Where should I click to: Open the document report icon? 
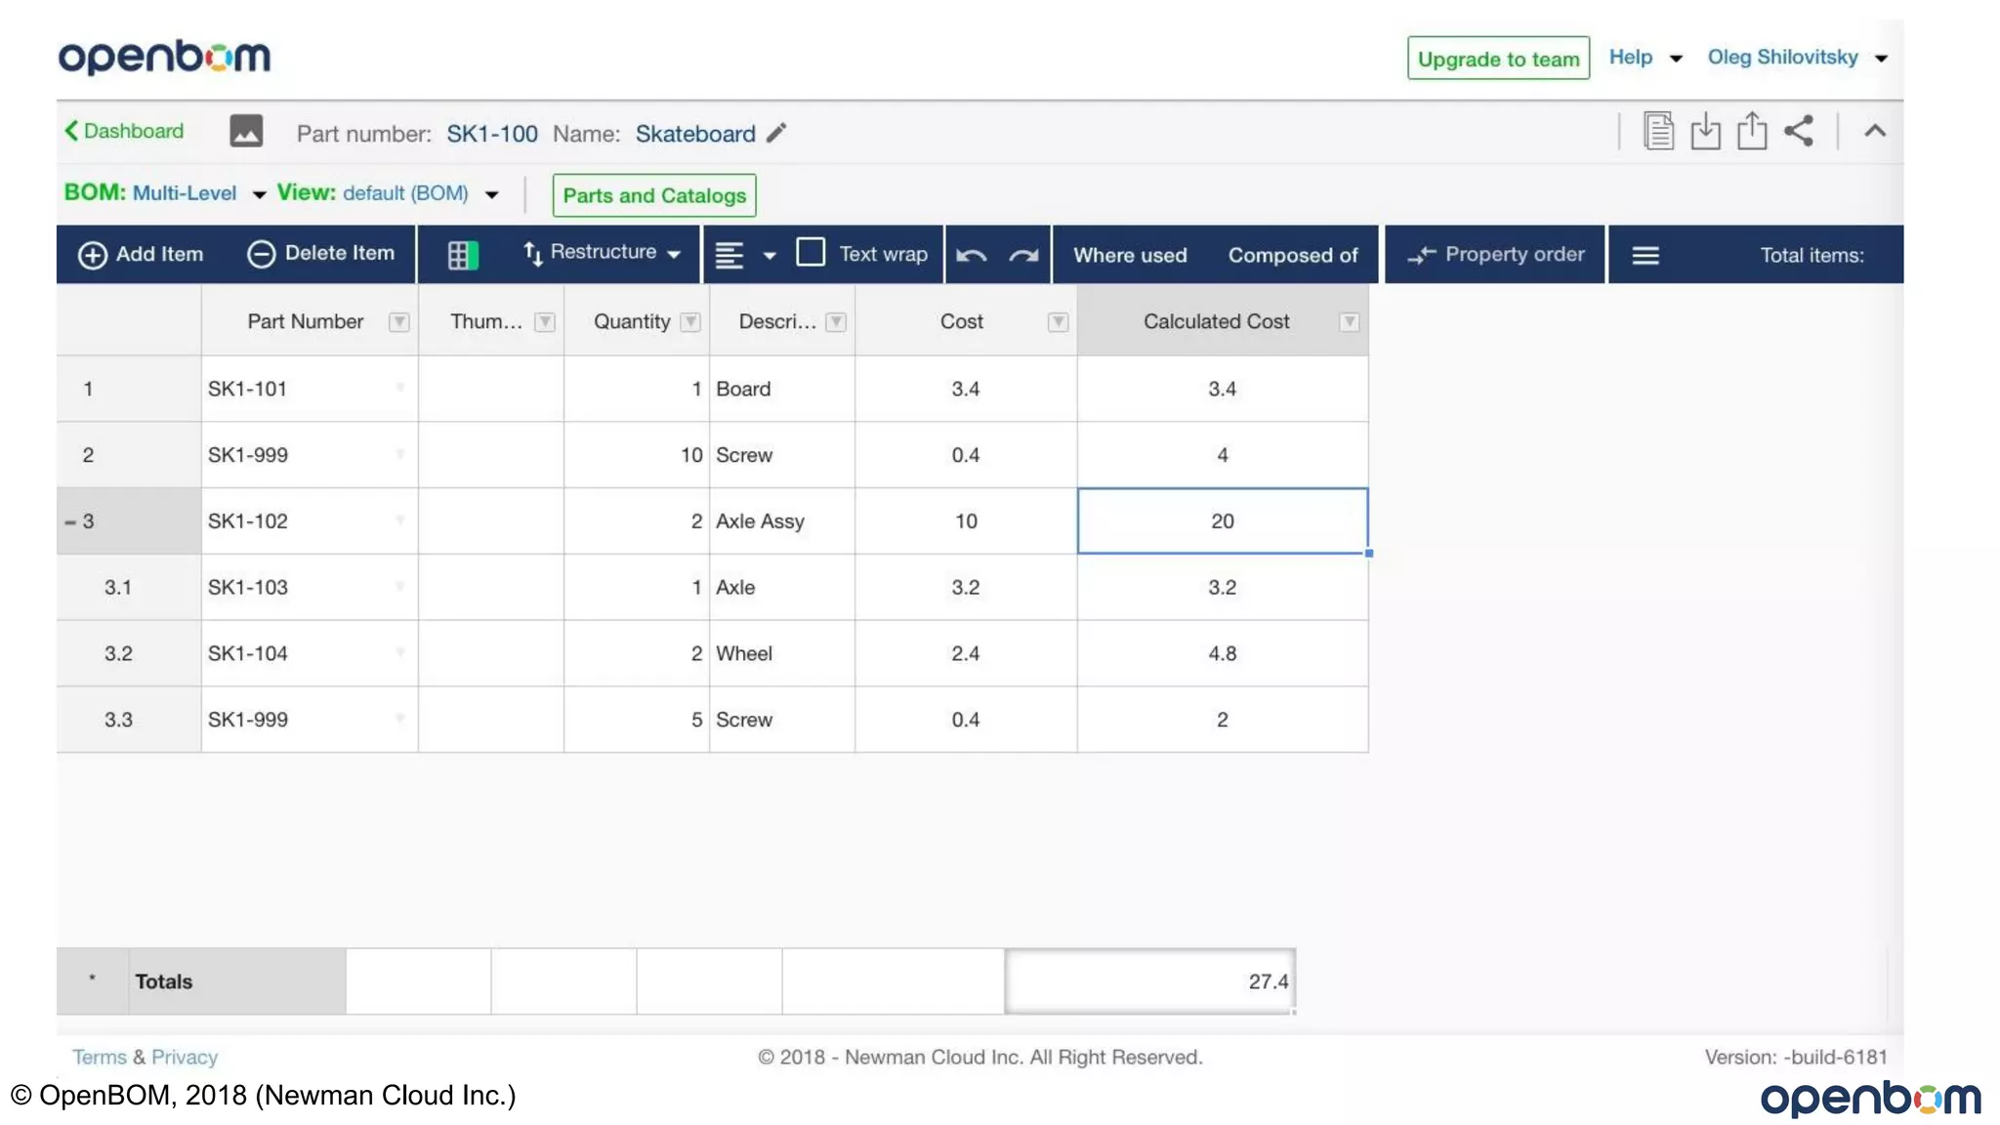(1658, 131)
